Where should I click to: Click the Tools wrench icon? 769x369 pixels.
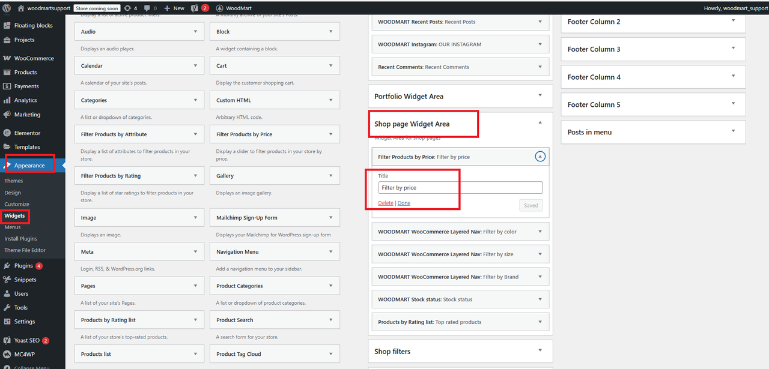(x=7, y=308)
